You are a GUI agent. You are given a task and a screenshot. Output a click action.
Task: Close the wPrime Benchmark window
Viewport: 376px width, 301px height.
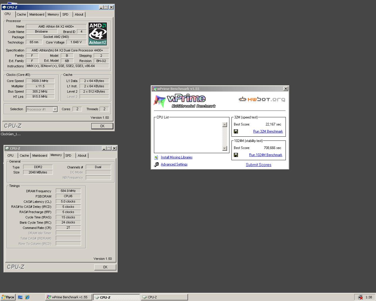[286, 89]
